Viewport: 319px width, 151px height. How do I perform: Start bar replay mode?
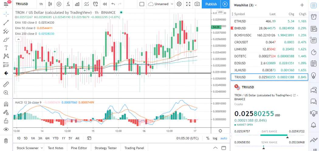[x=105, y=4]
